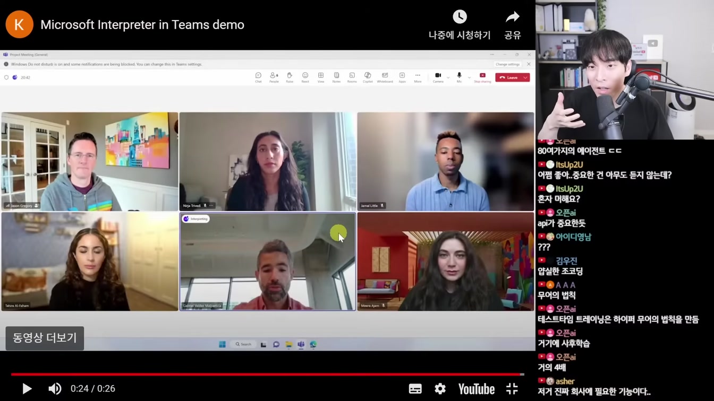Open Edge browser from Windows taskbar
714x401 pixels.
[x=313, y=344]
